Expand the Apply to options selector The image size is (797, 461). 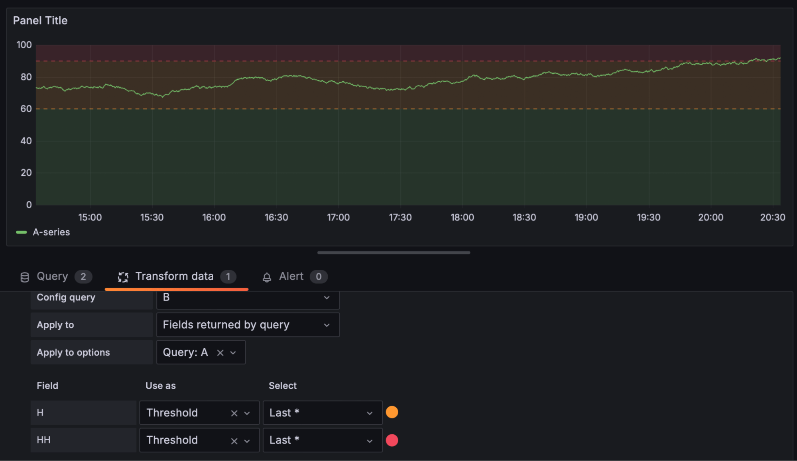[233, 352]
